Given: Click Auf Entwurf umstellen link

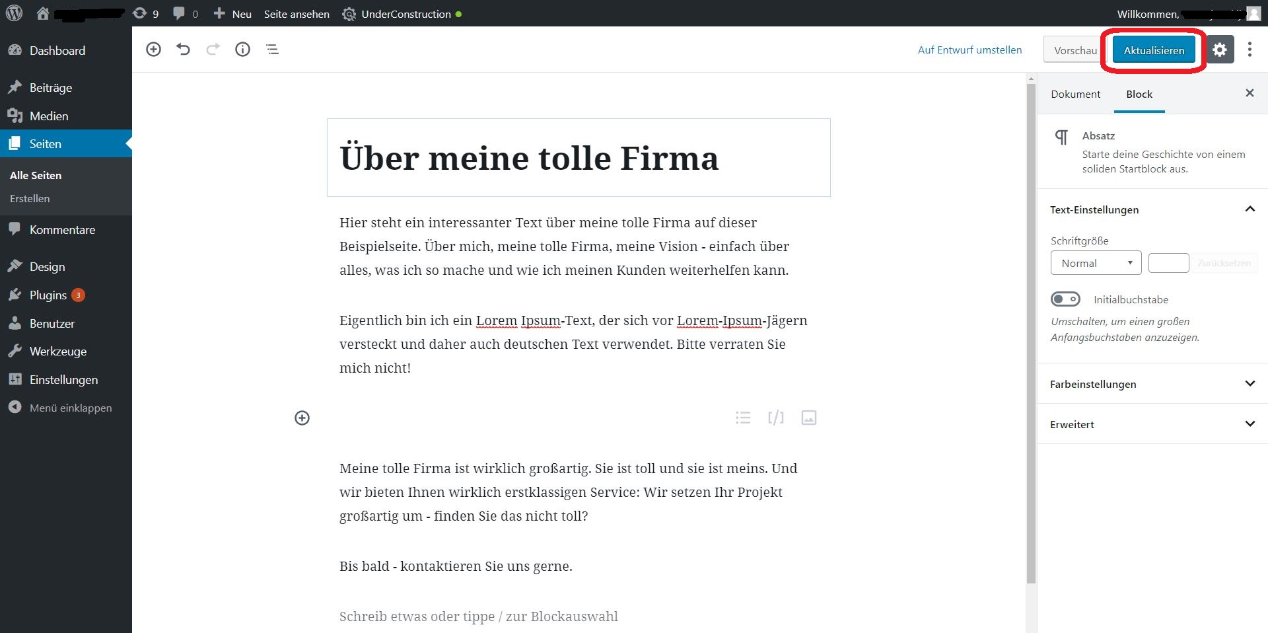Looking at the screenshot, I should click(969, 50).
